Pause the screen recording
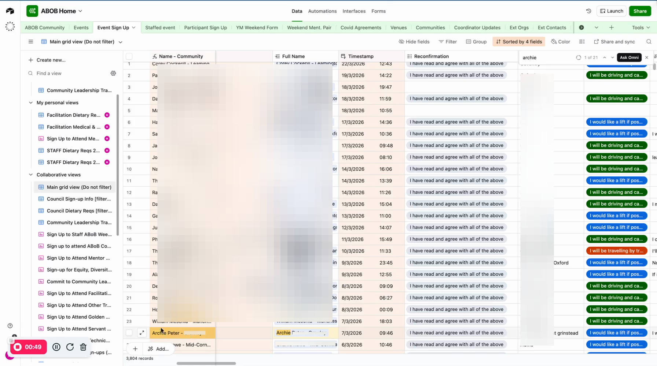The width and height of the screenshot is (657, 366). [x=56, y=347]
